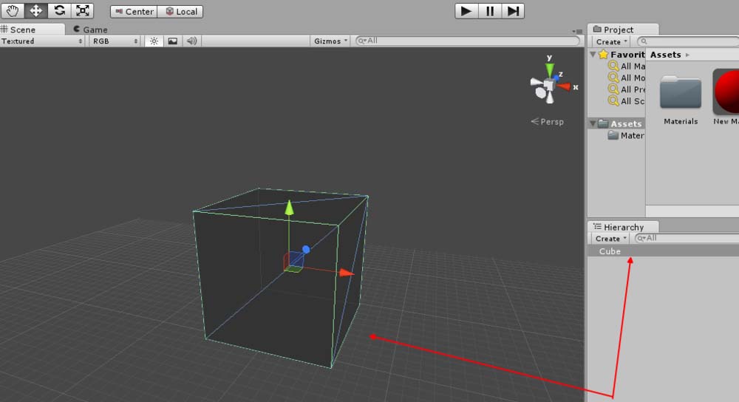Toggle scene audio speaker icon

coord(192,41)
